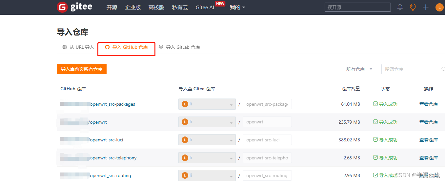445x181 pixels.
Task: Switch to the 导入 GitLab 仓库 tab
Action: (x=179, y=47)
